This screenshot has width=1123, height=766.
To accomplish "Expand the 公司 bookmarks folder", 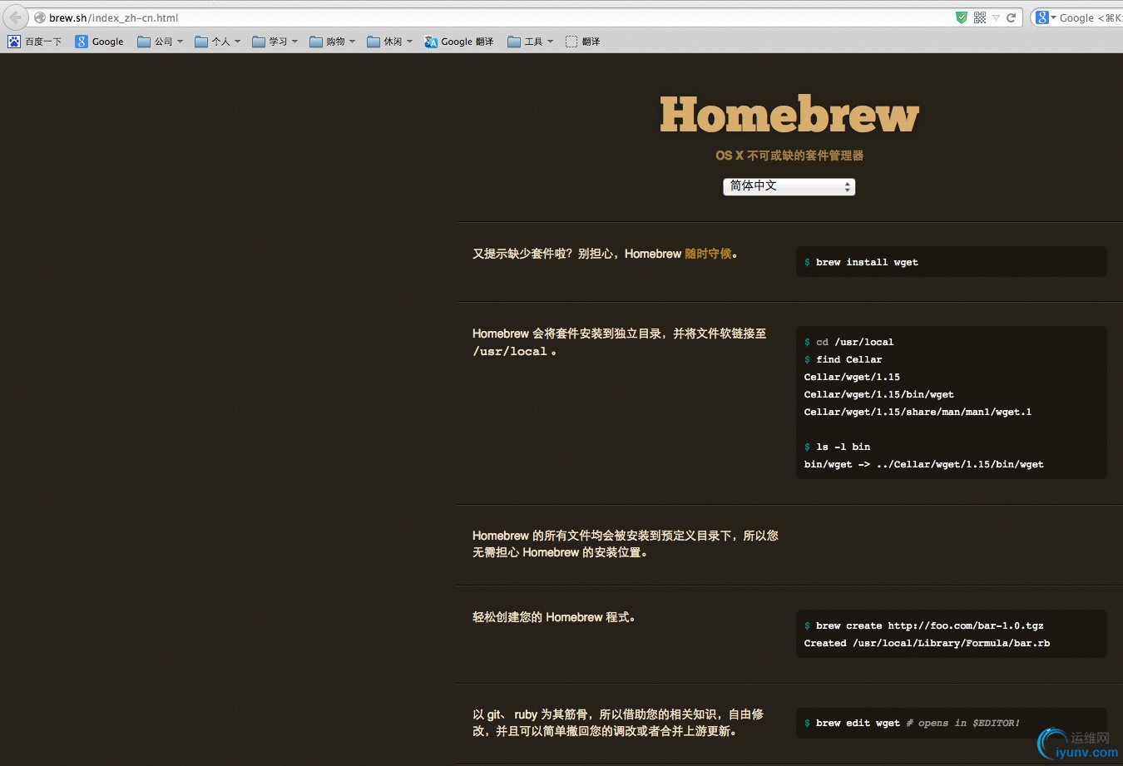I will [160, 42].
